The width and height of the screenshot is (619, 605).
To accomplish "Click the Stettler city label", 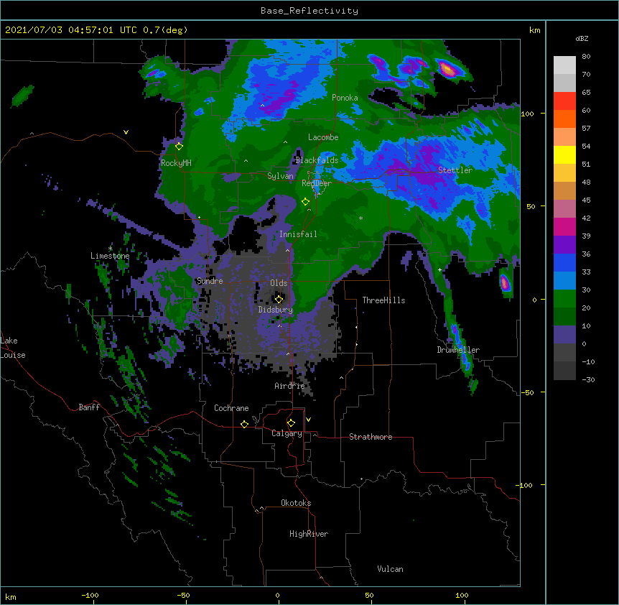I will 455,170.
